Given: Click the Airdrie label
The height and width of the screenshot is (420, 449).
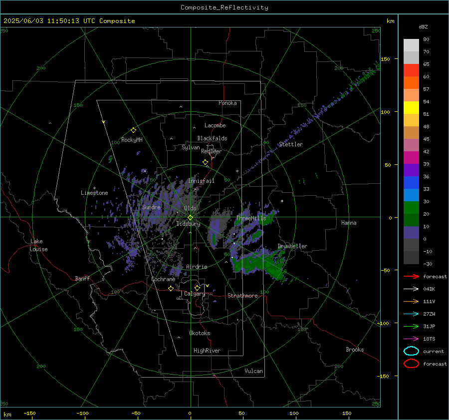Looking at the screenshot, I should point(197,267).
